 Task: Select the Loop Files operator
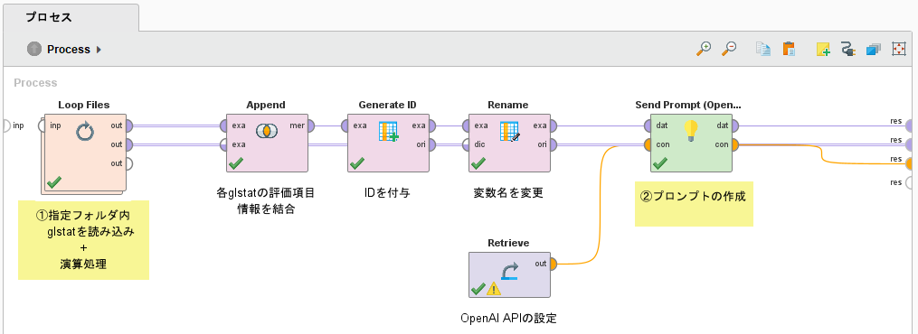(x=84, y=153)
